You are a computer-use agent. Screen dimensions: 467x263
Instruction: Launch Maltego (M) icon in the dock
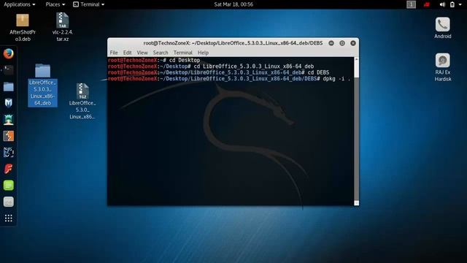[8, 103]
